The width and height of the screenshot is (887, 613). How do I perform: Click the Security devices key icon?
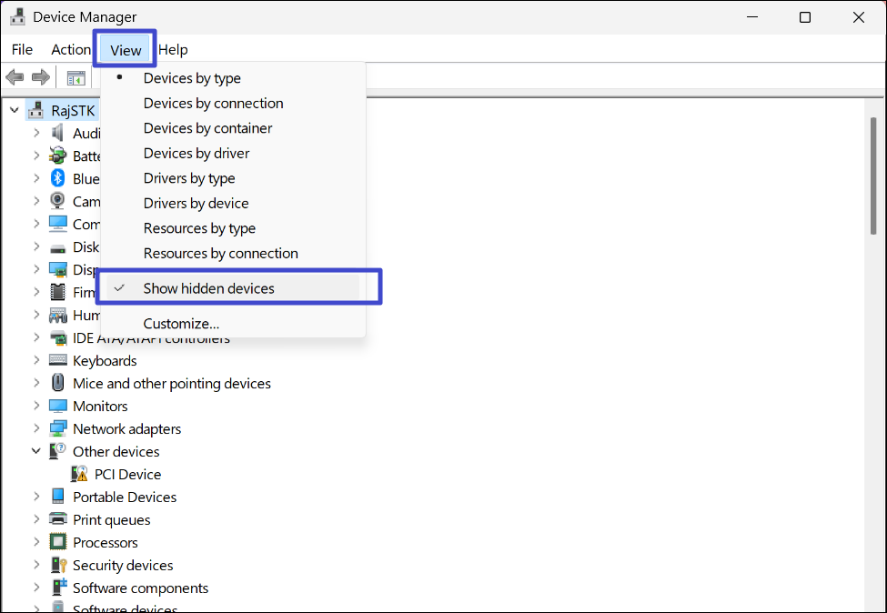[x=59, y=565]
